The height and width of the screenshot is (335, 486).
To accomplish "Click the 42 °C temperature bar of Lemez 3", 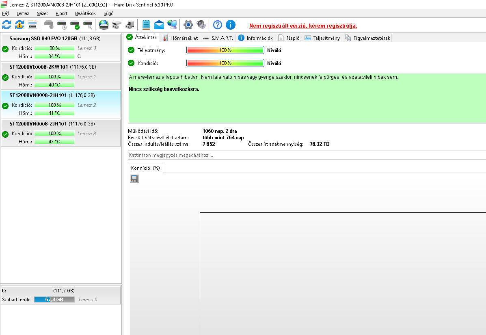I will pos(54,141).
